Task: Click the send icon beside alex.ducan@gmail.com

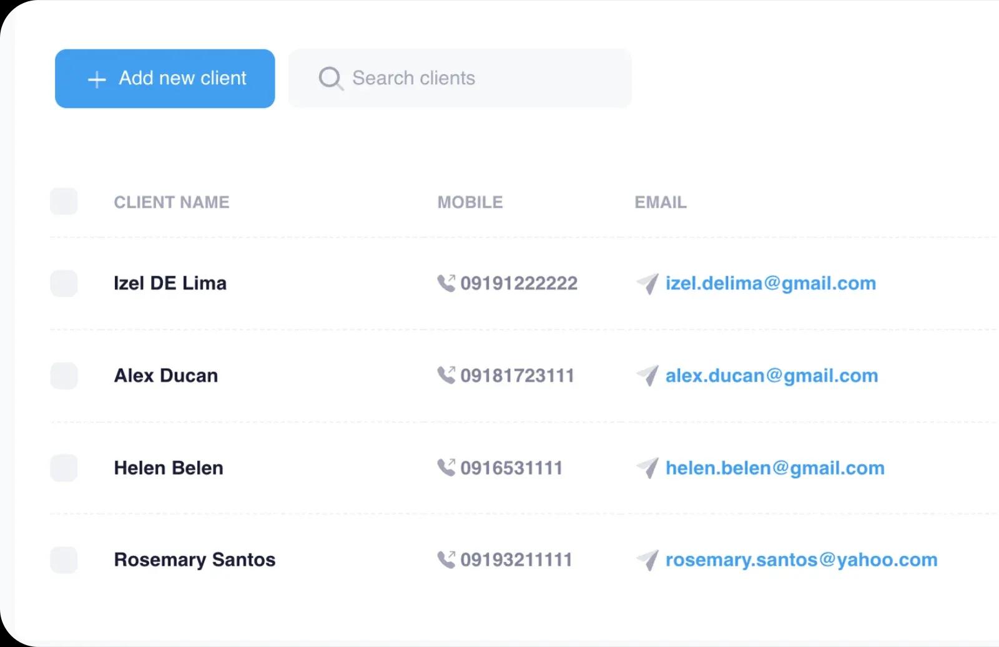Action: pos(647,375)
